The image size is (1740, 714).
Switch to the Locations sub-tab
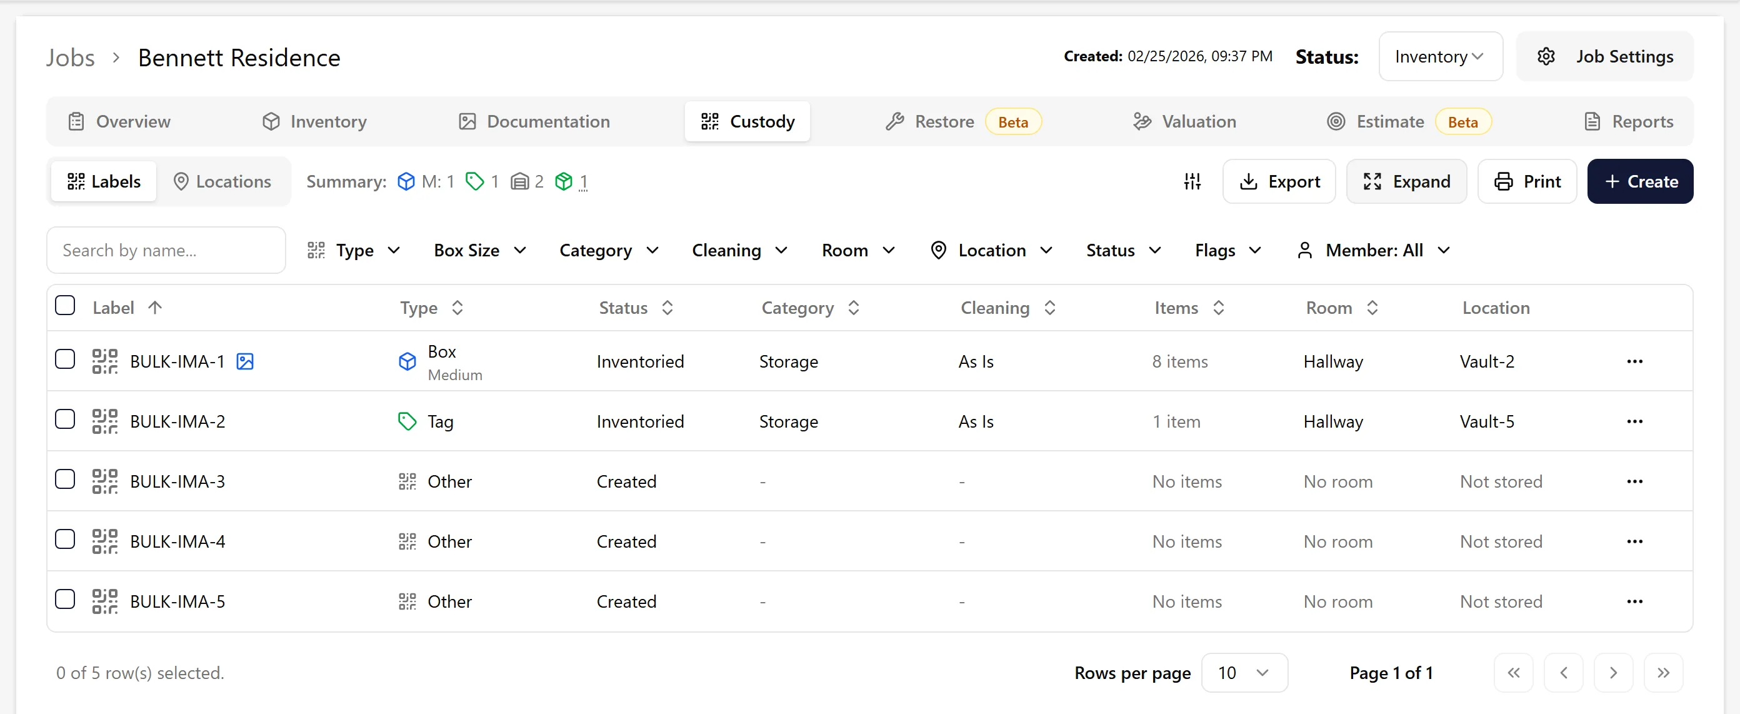click(222, 181)
